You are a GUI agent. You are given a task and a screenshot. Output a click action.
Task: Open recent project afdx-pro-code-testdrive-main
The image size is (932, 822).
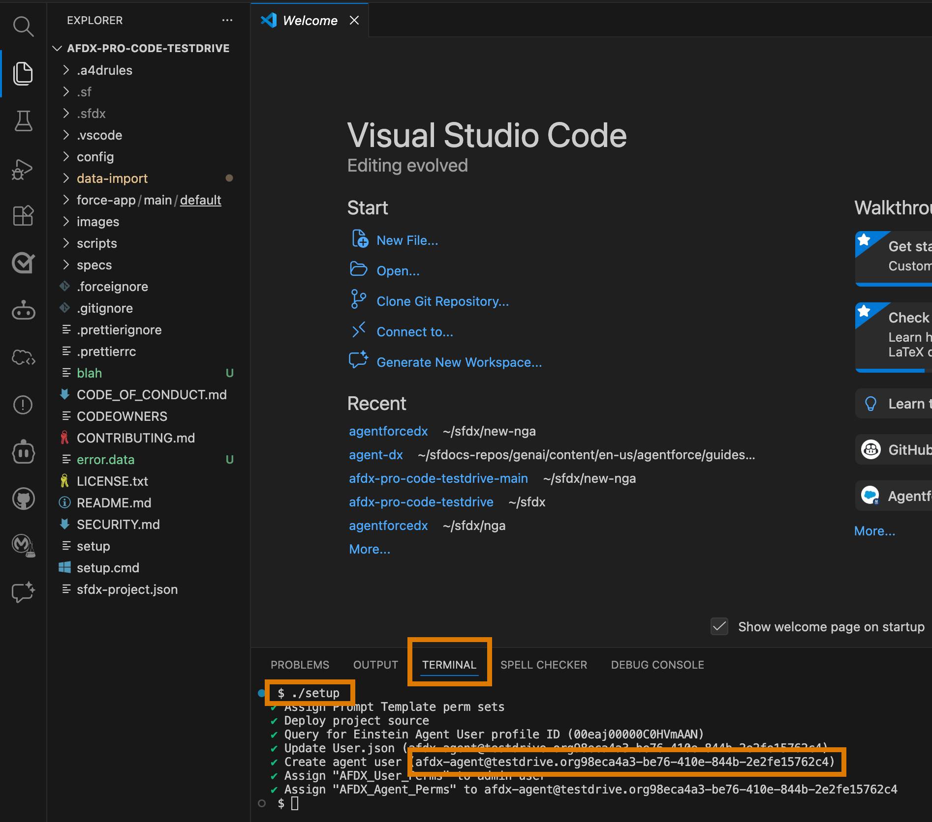tap(438, 478)
